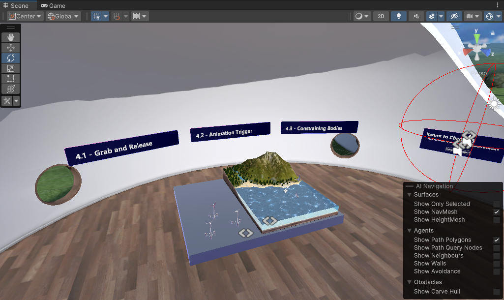Enable Show Walls checkbox

coord(496,263)
